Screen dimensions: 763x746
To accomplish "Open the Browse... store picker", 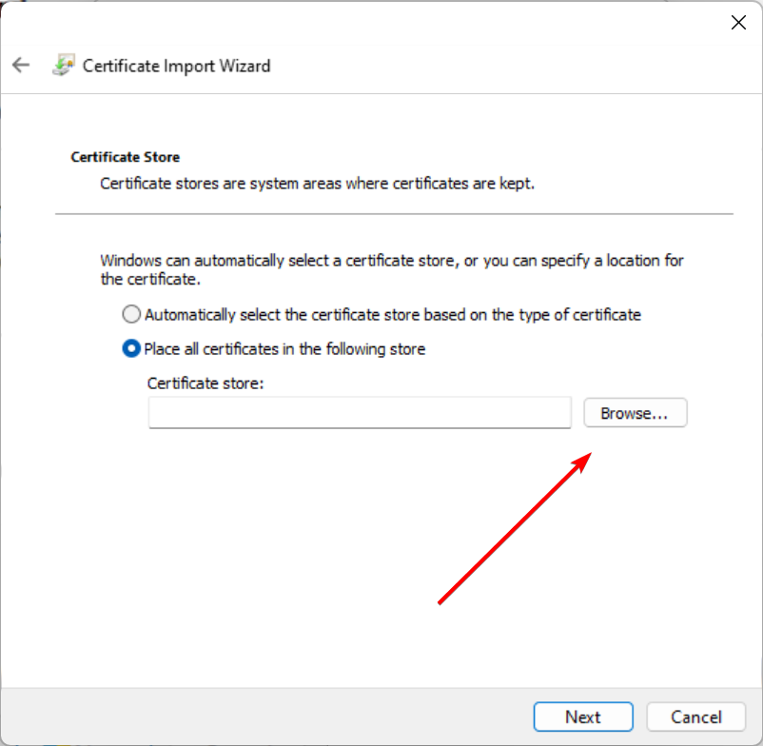I will (635, 413).
